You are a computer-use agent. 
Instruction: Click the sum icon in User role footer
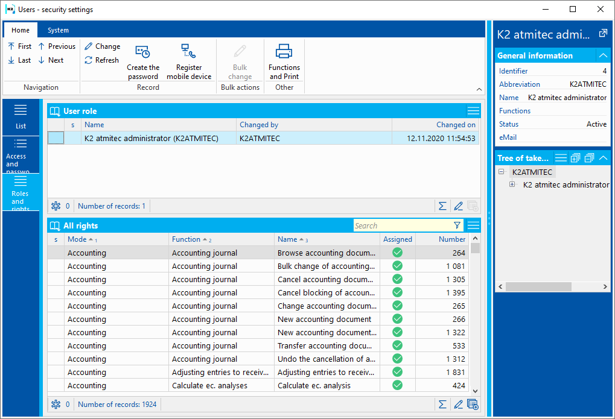442,206
